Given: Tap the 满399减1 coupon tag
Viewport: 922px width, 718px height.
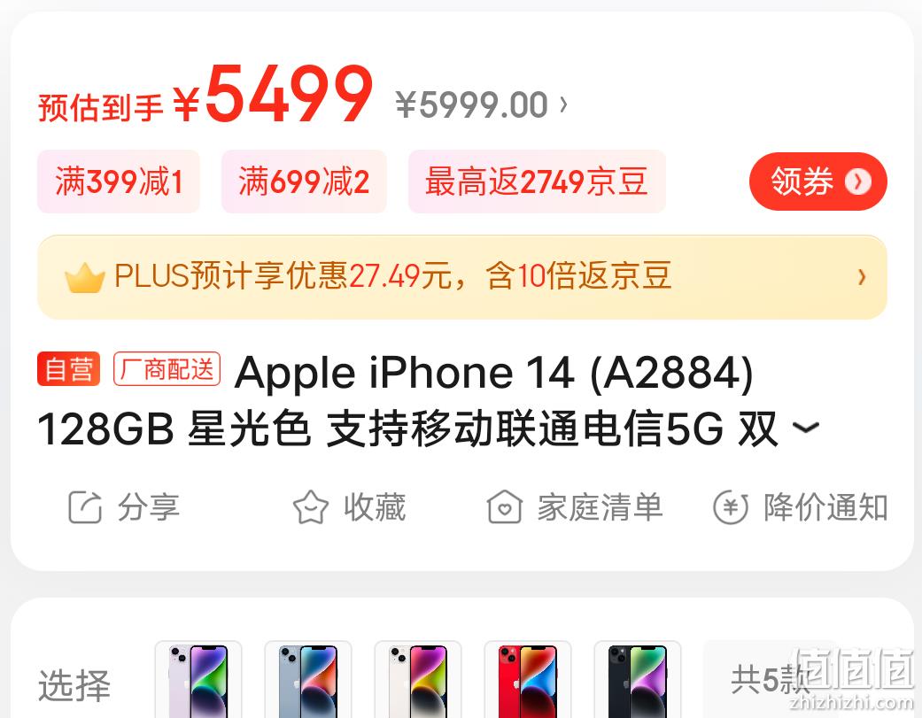Looking at the screenshot, I should tap(119, 181).
